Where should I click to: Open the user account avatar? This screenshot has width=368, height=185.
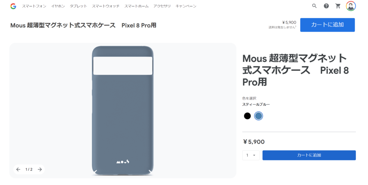(351, 6)
